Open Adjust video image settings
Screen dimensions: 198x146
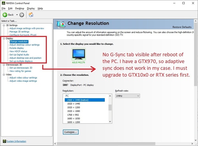(x=23, y=81)
